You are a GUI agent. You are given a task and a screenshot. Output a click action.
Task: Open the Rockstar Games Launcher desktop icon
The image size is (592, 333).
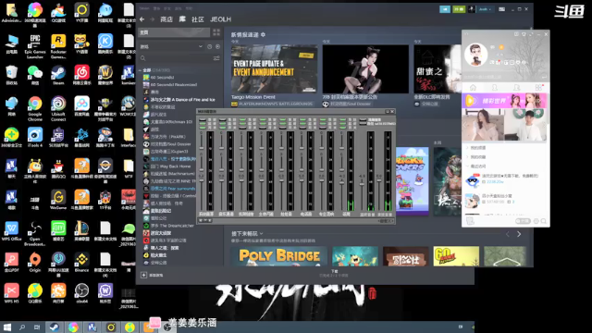click(x=58, y=46)
